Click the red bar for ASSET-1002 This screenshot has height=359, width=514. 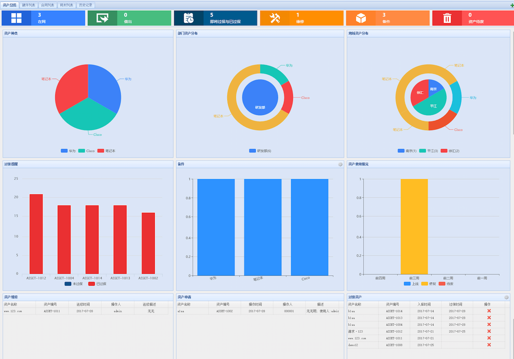148,243
